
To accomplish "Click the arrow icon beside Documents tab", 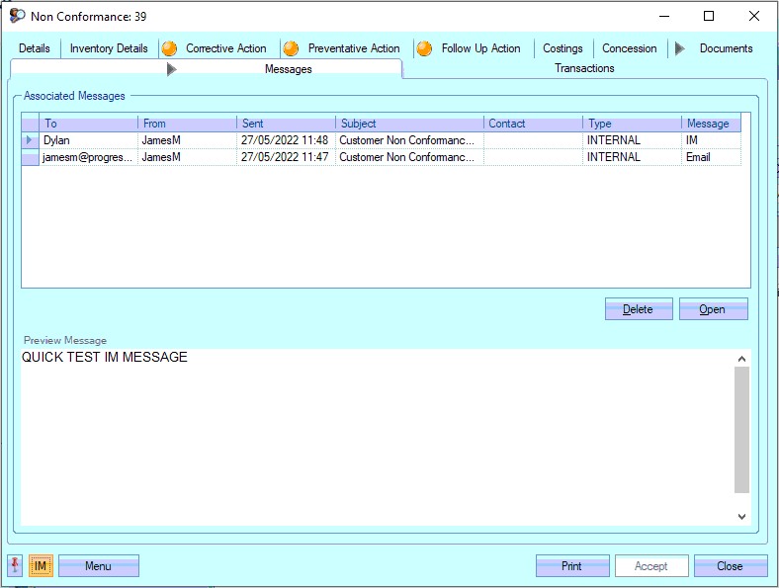I will [x=680, y=48].
